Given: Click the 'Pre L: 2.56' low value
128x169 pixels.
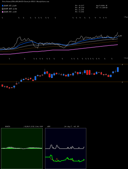Looking at the screenshot, I should click(80, 10).
